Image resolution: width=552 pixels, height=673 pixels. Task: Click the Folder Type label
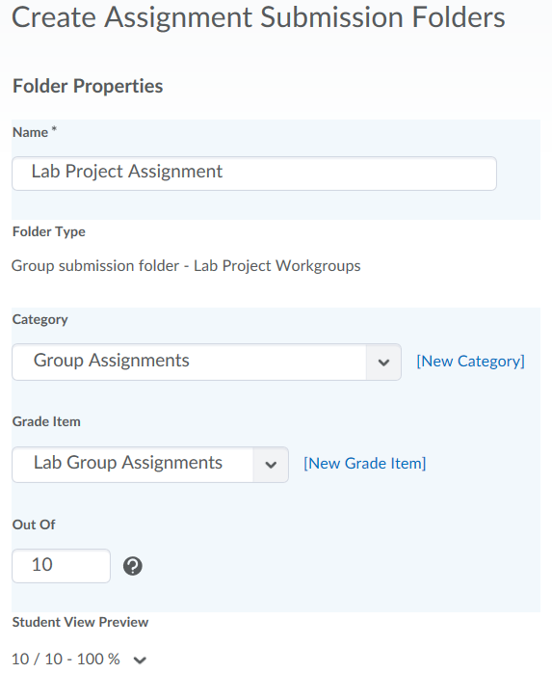tap(49, 231)
